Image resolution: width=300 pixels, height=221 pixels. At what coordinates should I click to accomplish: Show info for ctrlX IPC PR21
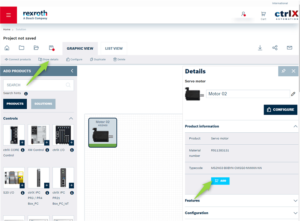pyautogui.click(x=72, y=193)
